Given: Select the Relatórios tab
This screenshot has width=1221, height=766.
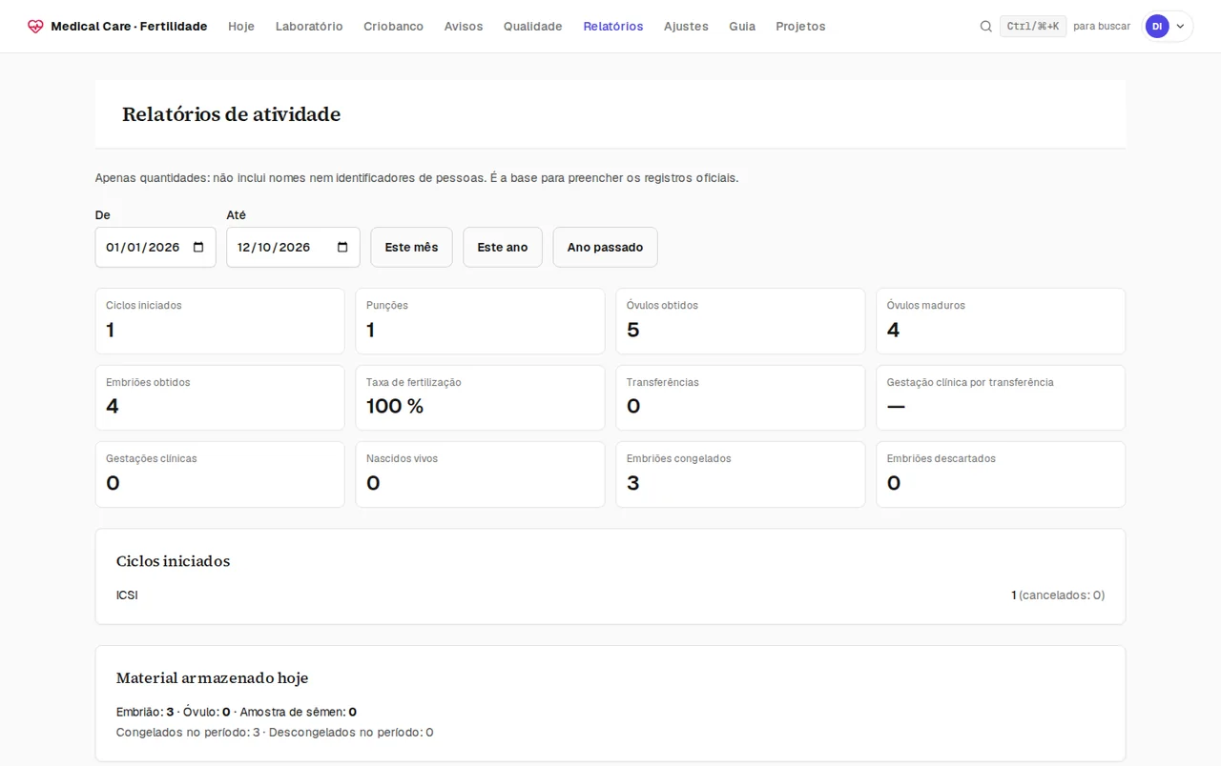Looking at the screenshot, I should pyautogui.click(x=613, y=27).
